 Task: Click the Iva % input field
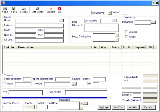[137, 81]
